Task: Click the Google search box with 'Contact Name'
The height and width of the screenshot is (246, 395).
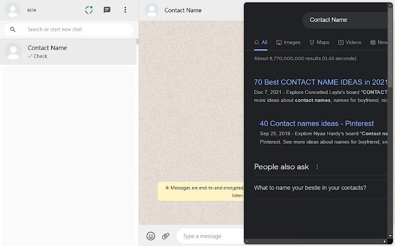Action: [x=345, y=20]
